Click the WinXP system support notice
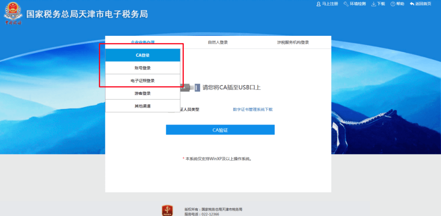441x216 pixels. 217,159
